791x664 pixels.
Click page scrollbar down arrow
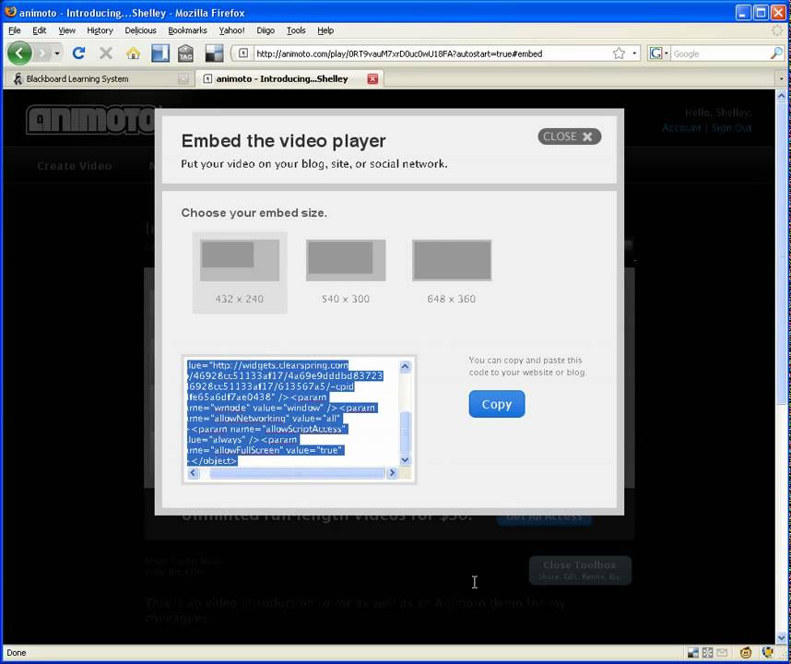point(782,638)
